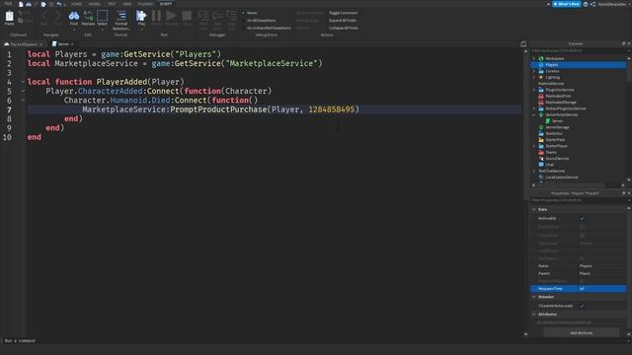Screen dimensions: 632x355
Task: Select LocalizationService in Explorer
Action: (x=562, y=177)
